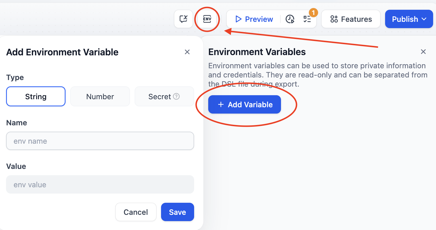Close the Environment Variables panel
This screenshot has height=230, width=436.
(x=423, y=52)
